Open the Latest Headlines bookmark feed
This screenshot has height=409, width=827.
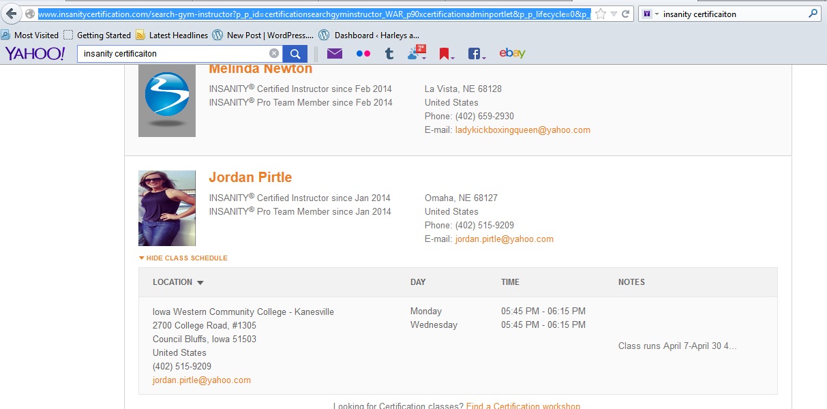[172, 35]
